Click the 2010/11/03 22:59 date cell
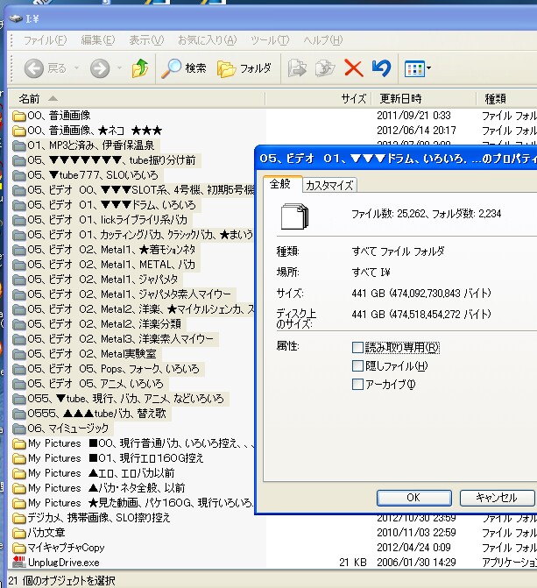 pos(416,533)
